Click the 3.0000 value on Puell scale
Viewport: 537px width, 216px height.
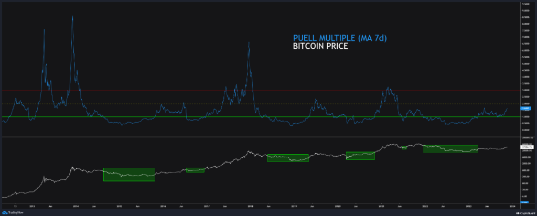(x=525, y=90)
